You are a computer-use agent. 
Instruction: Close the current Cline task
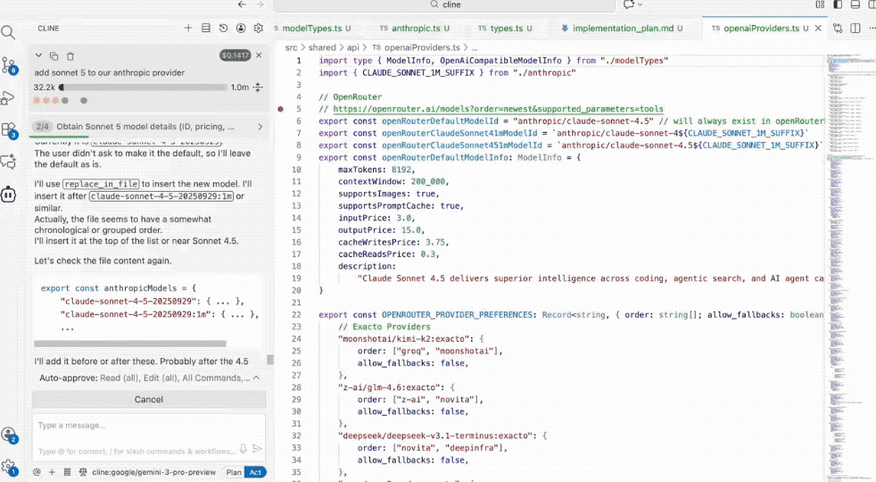click(x=259, y=54)
